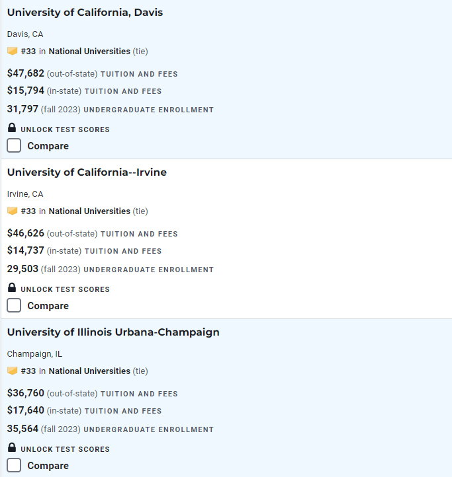Click National Universities link under UC Irvine
Image resolution: width=452 pixels, height=477 pixels.
pos(89,211)
